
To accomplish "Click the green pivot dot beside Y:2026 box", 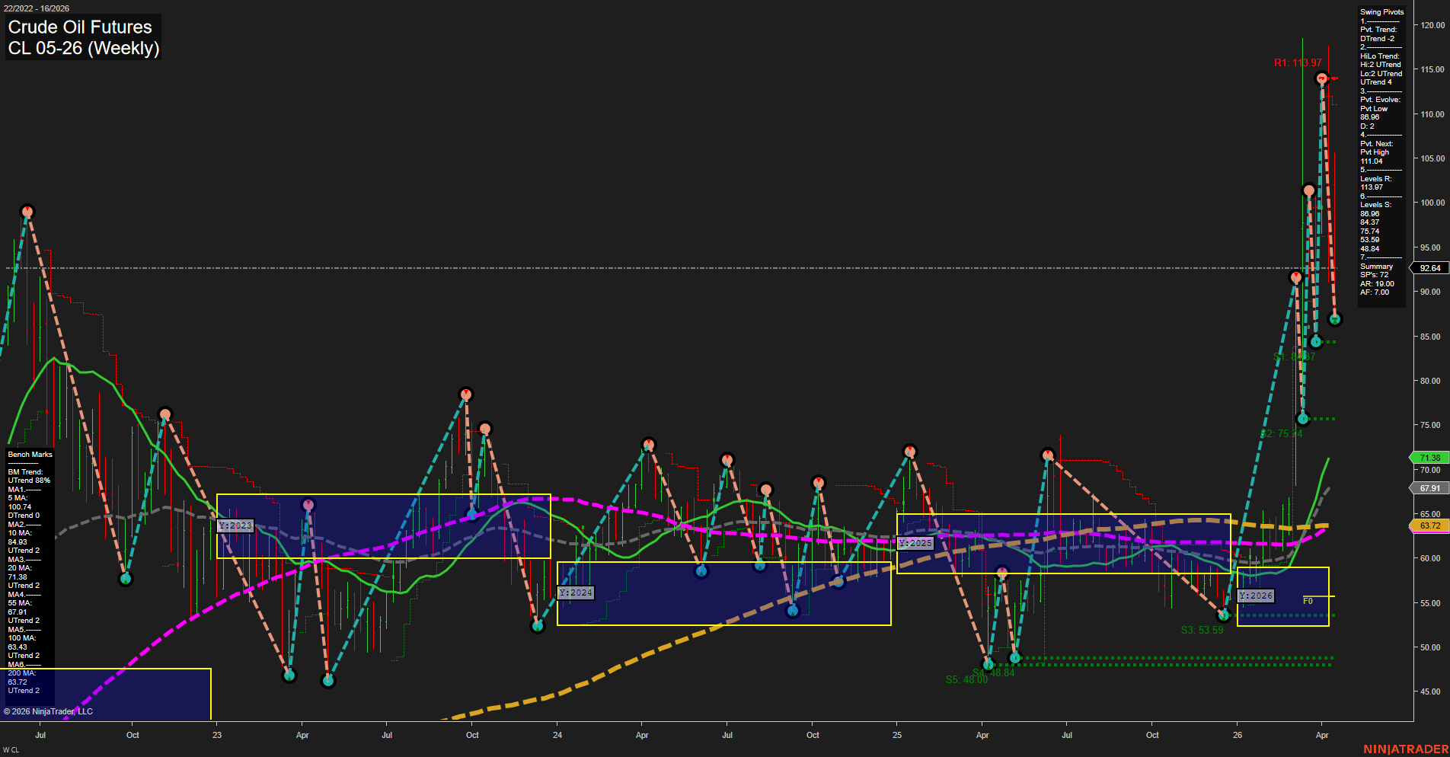I will pos(1225,614).
